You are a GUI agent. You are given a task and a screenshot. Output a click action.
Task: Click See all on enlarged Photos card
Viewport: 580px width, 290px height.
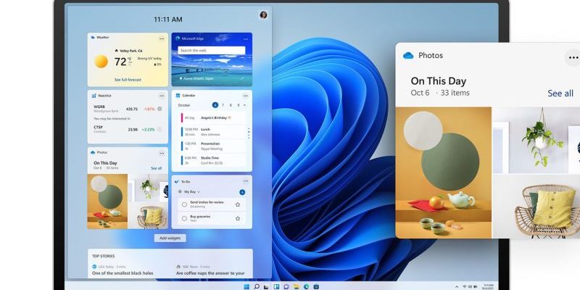click(560, 94)
